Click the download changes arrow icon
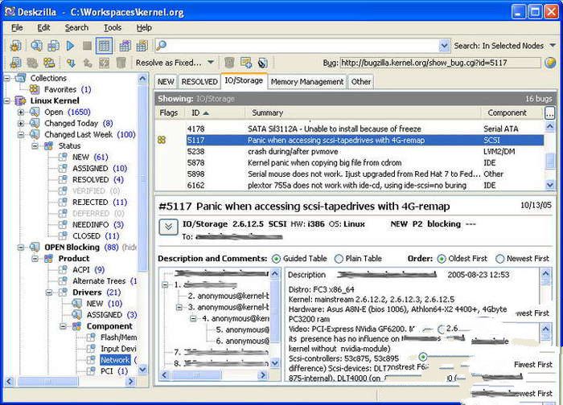This screenshot has width=563, height=405. [71, 63]
